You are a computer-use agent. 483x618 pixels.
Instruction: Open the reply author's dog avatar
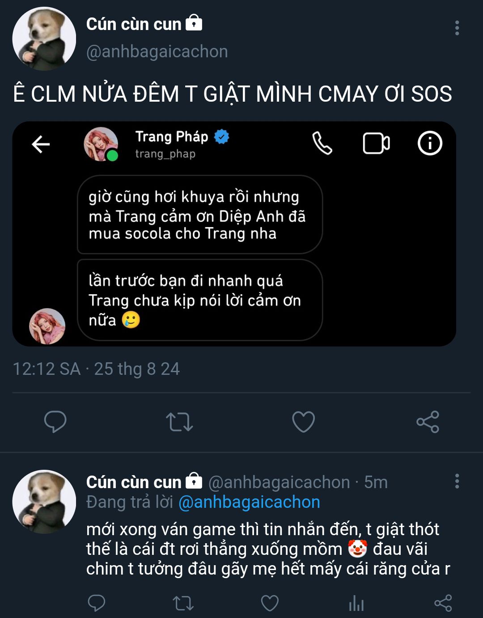click(44, 502)
